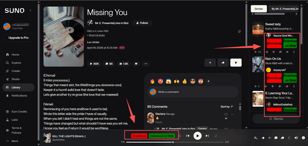Reply to Diariany's comment
This screenshot has width=308, height=146.
tap(159, 122)
